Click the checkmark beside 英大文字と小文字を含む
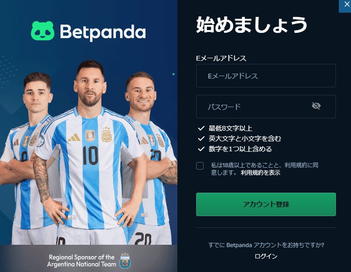 [201, 139]
